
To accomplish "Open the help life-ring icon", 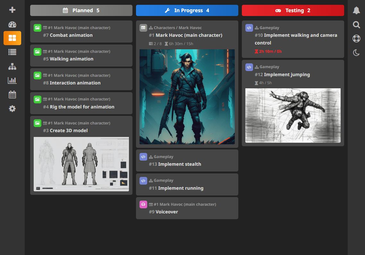I will 356,38.
